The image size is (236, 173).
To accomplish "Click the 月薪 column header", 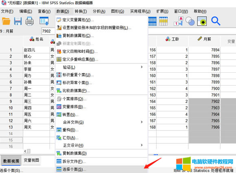I will point(204,39).
